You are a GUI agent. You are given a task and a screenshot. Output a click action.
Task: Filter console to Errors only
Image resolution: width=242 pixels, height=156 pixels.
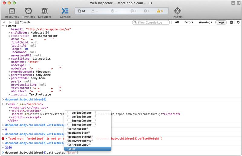coord(189,22)
